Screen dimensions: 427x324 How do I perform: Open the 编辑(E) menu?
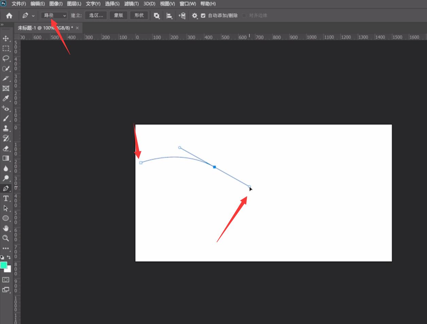tap(37, 4)
